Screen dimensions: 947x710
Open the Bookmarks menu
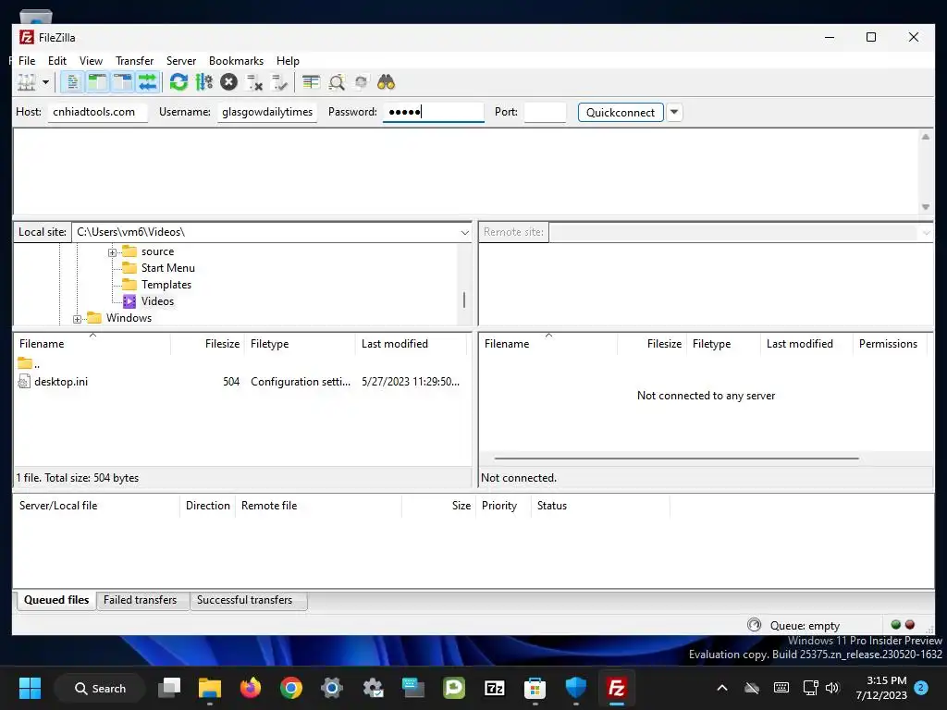tap(236, 60)
